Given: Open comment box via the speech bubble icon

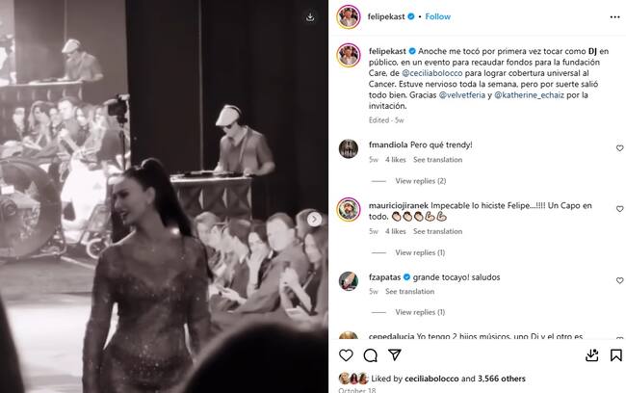Looking at the screenshot, I should point(371,355).
